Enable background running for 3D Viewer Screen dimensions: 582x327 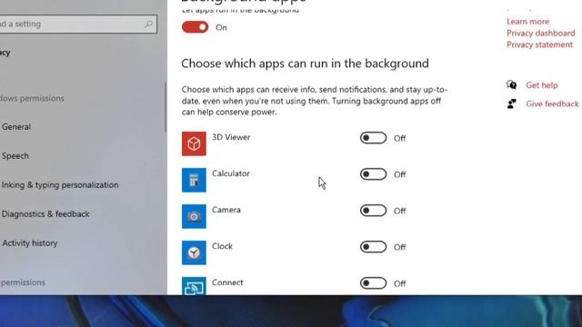[373, 138]
